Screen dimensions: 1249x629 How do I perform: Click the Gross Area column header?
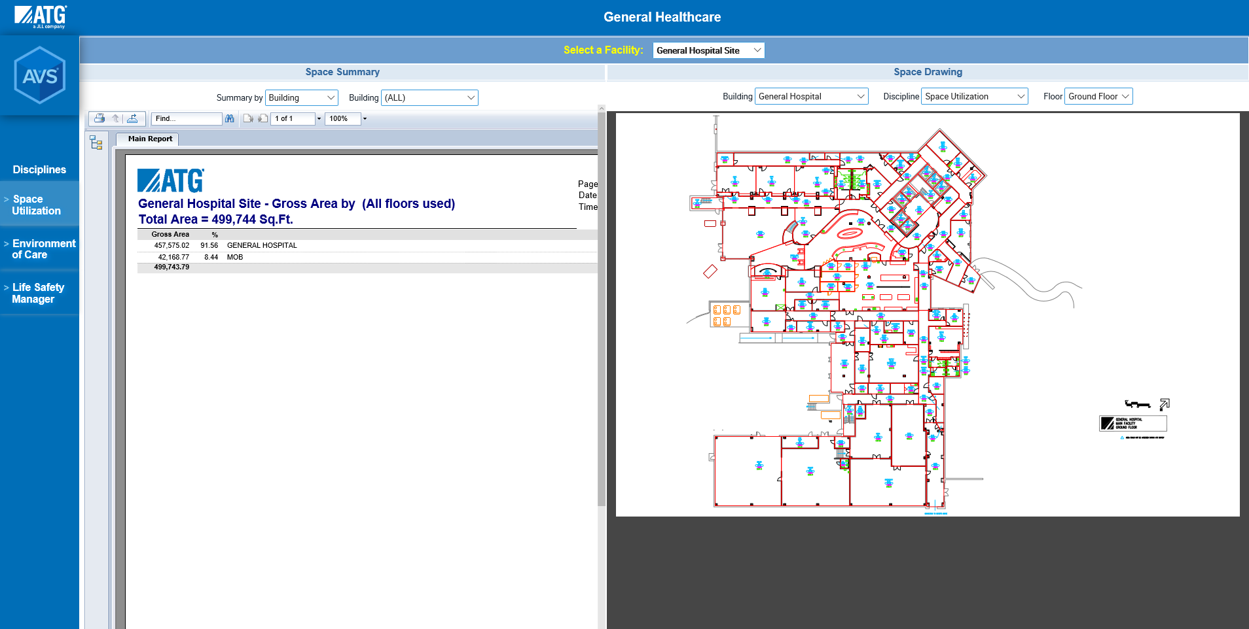[x=170, y=235]
